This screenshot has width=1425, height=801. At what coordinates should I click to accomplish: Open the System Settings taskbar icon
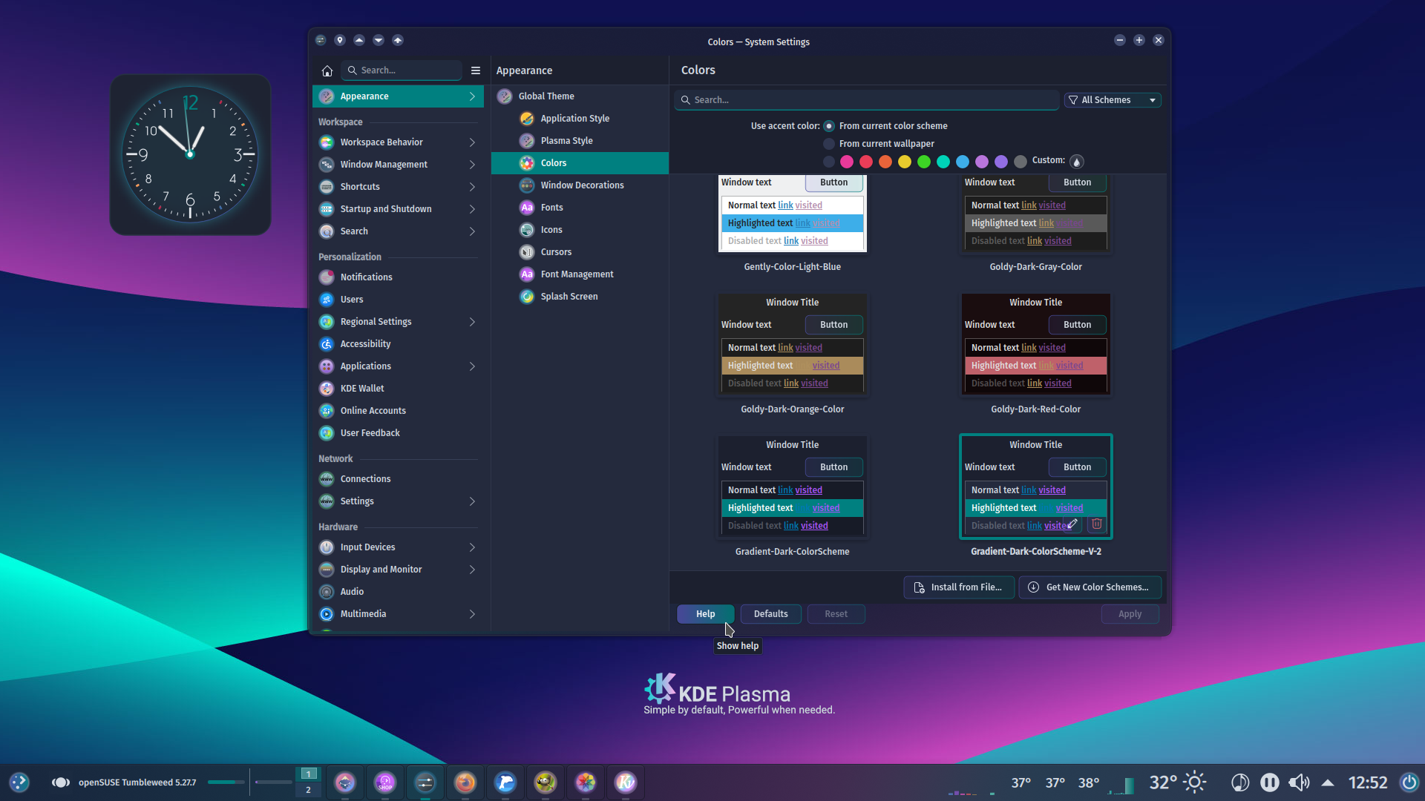[x=425, y=782]
